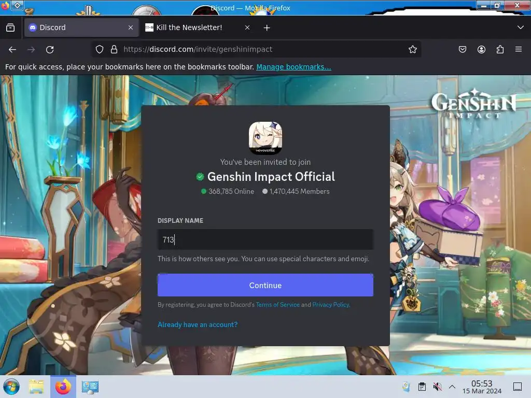Viewport: 531px width, 398px height.
Task: Close the Kill the Newsletter! tab
Action: point(247,27)
